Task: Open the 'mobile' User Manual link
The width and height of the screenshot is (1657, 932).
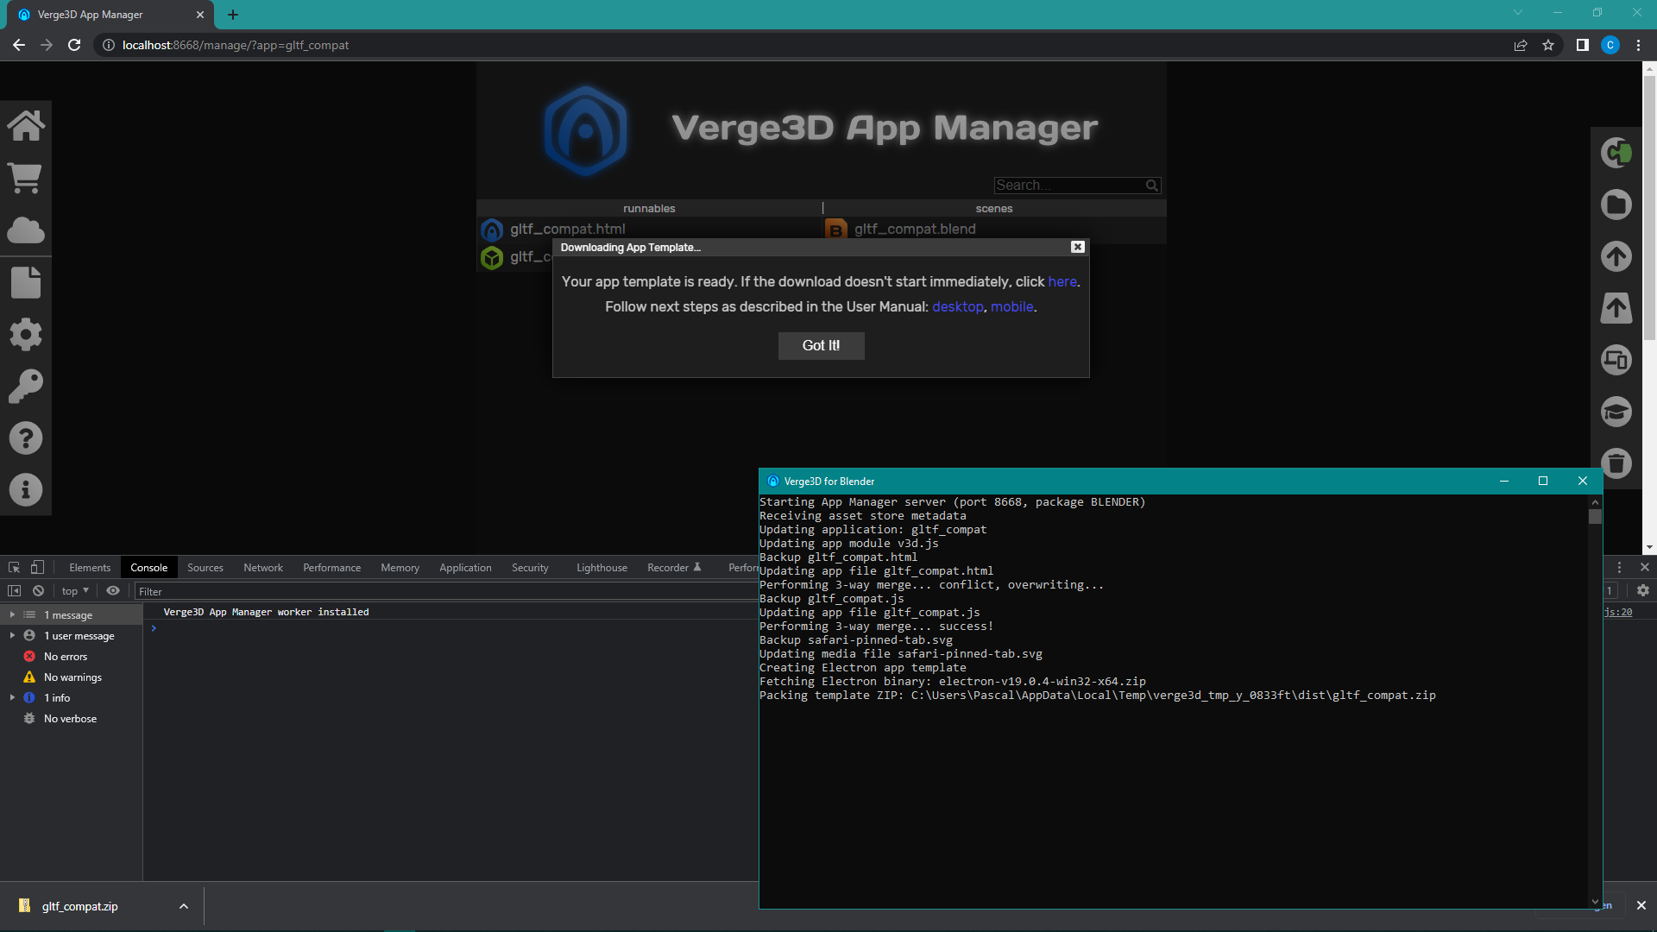Action: [x=1012, y=307]
